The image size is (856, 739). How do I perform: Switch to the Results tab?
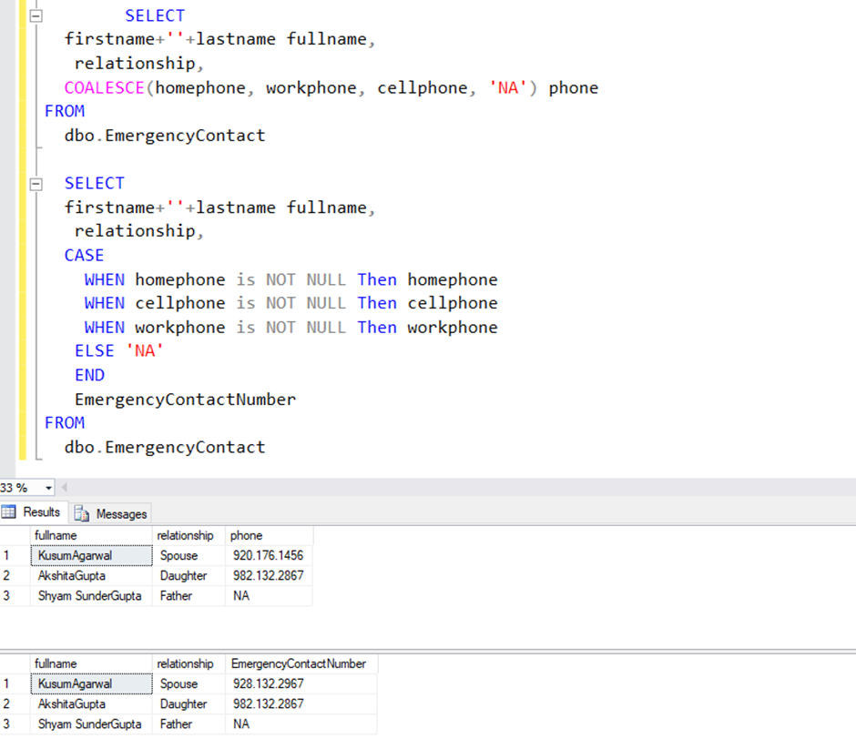click(34, 511)
